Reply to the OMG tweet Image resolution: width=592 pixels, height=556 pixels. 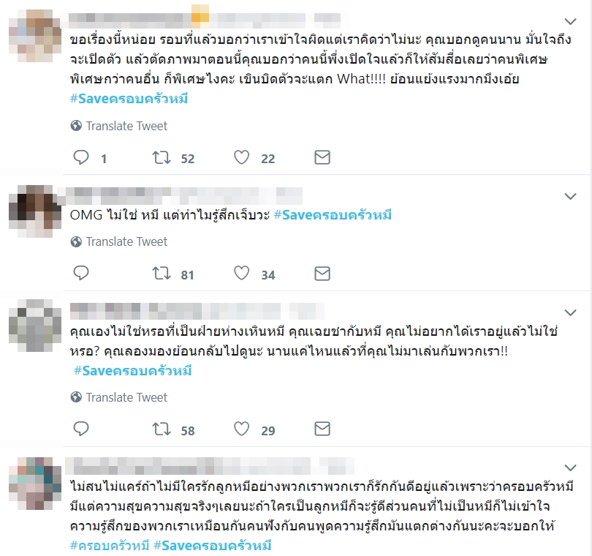[x=81, y=273]
